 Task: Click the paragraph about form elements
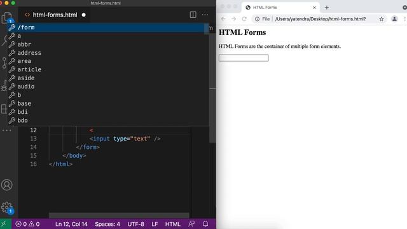280,46
